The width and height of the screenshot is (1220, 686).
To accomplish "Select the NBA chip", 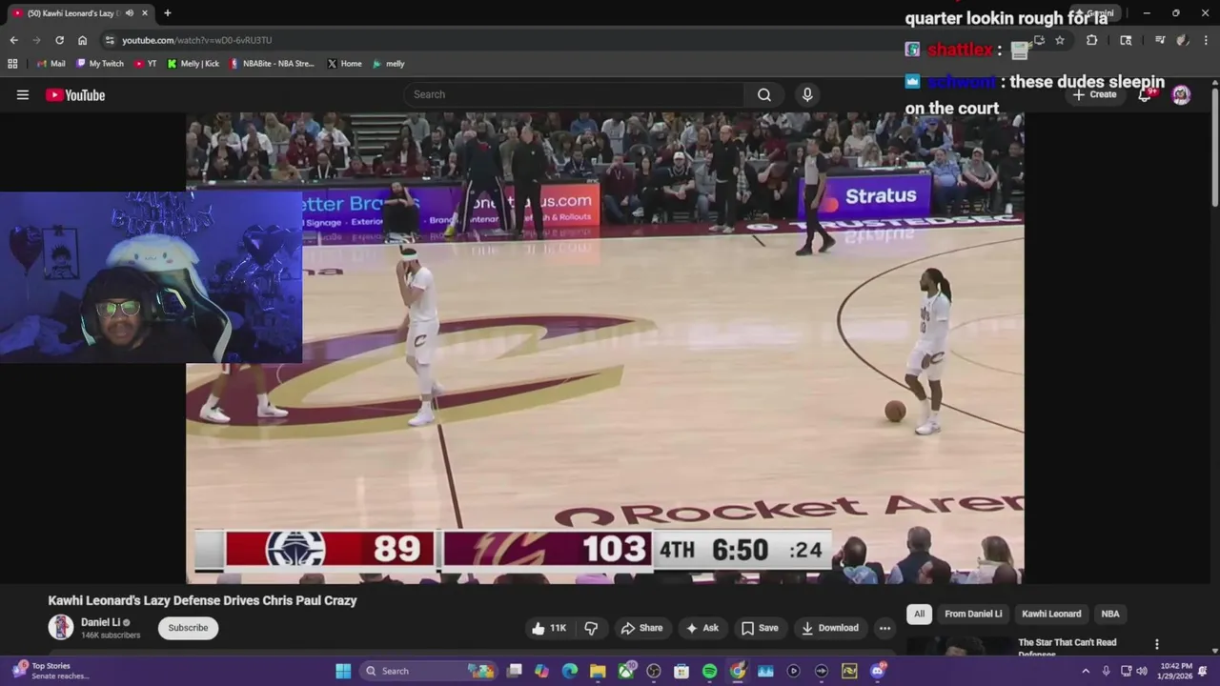I will point(1110,614).
